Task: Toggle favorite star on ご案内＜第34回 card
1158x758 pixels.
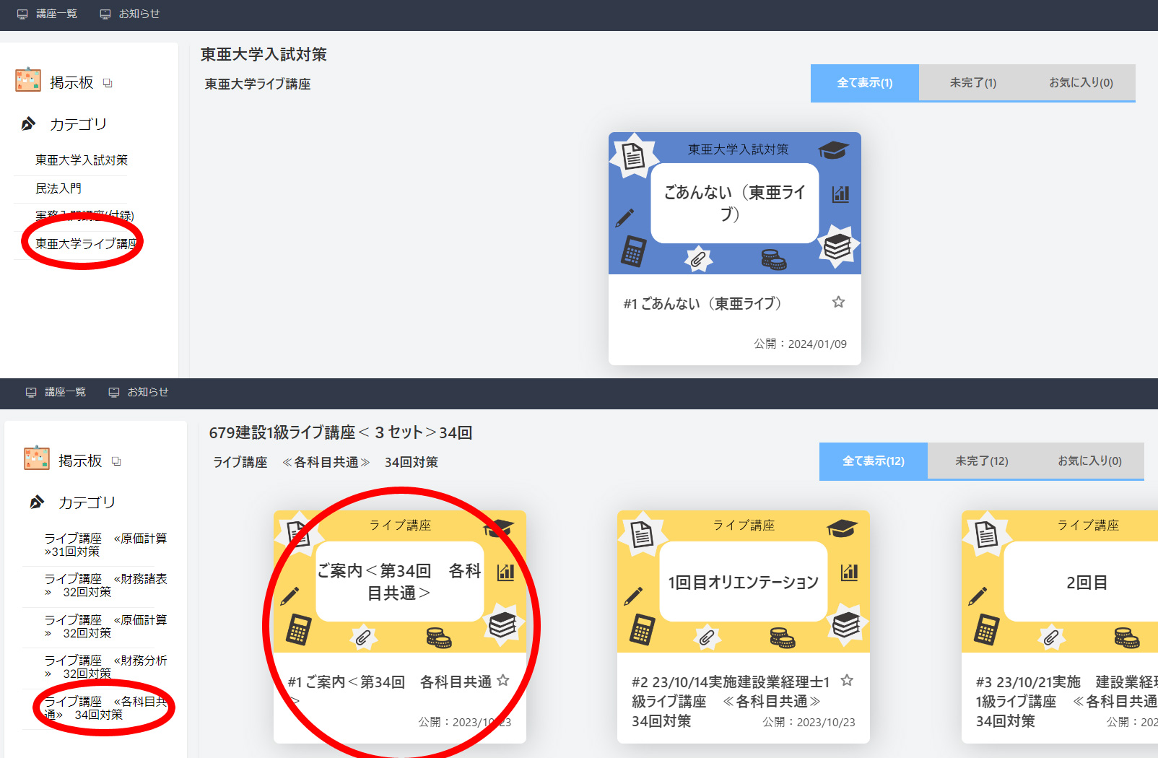Action: coord(503,680)
